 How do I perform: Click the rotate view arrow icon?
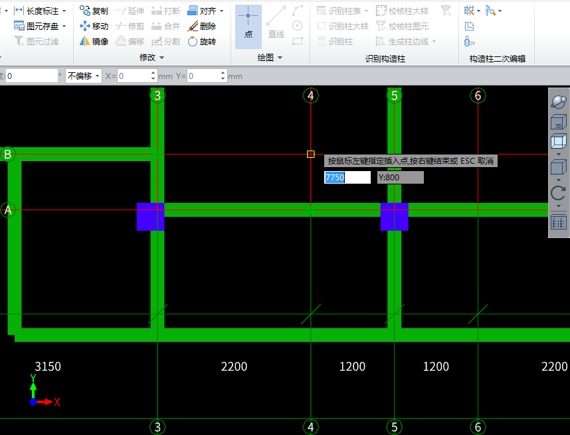(x=558, y=193)
